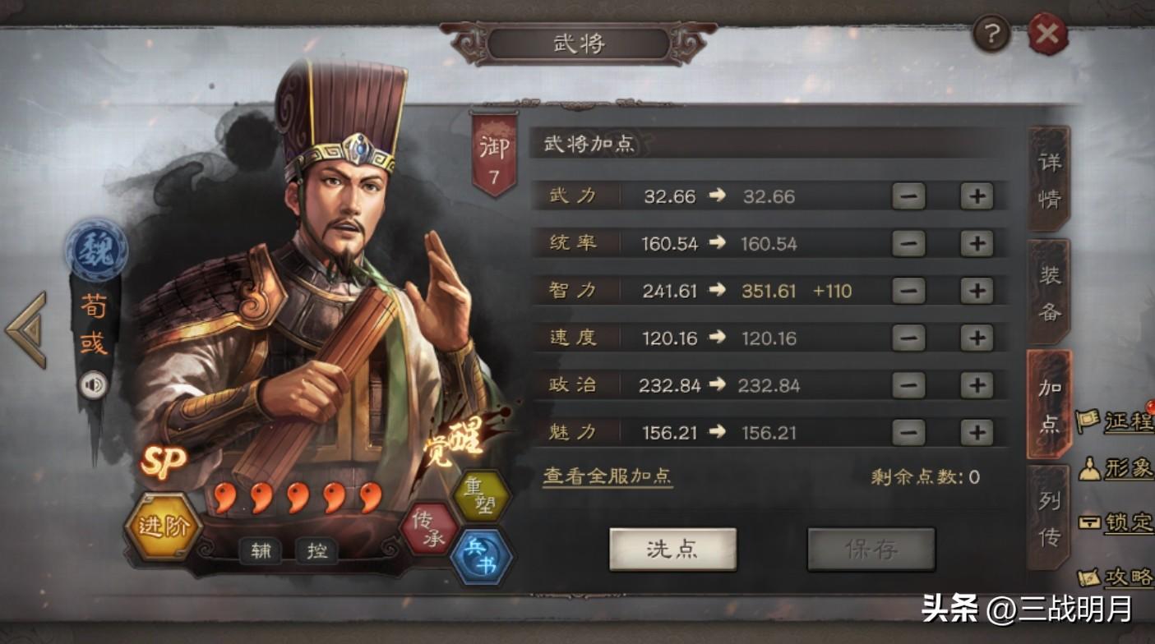
Task: Switch to the 详情 tab
Action: coord(1049,180)
